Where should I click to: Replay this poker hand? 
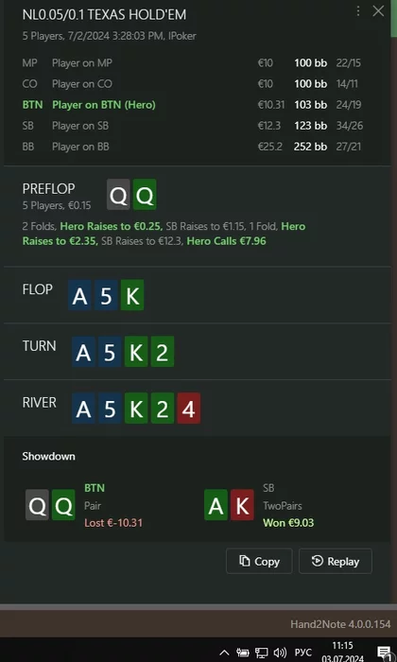pos(336,561)
